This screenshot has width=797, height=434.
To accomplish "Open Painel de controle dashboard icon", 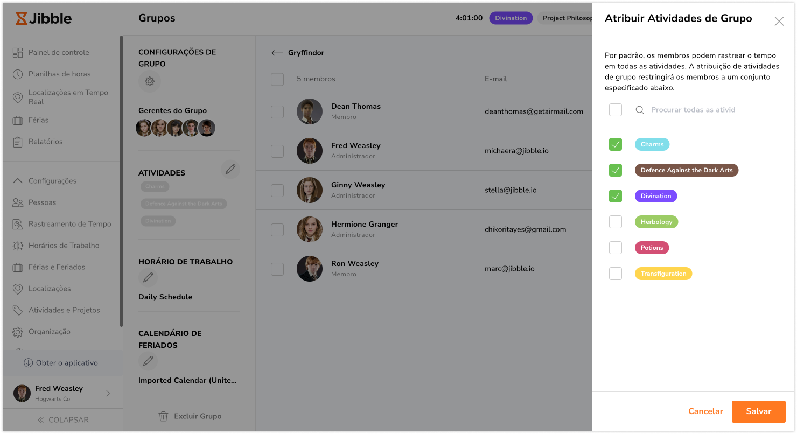I will pos(18,52).
